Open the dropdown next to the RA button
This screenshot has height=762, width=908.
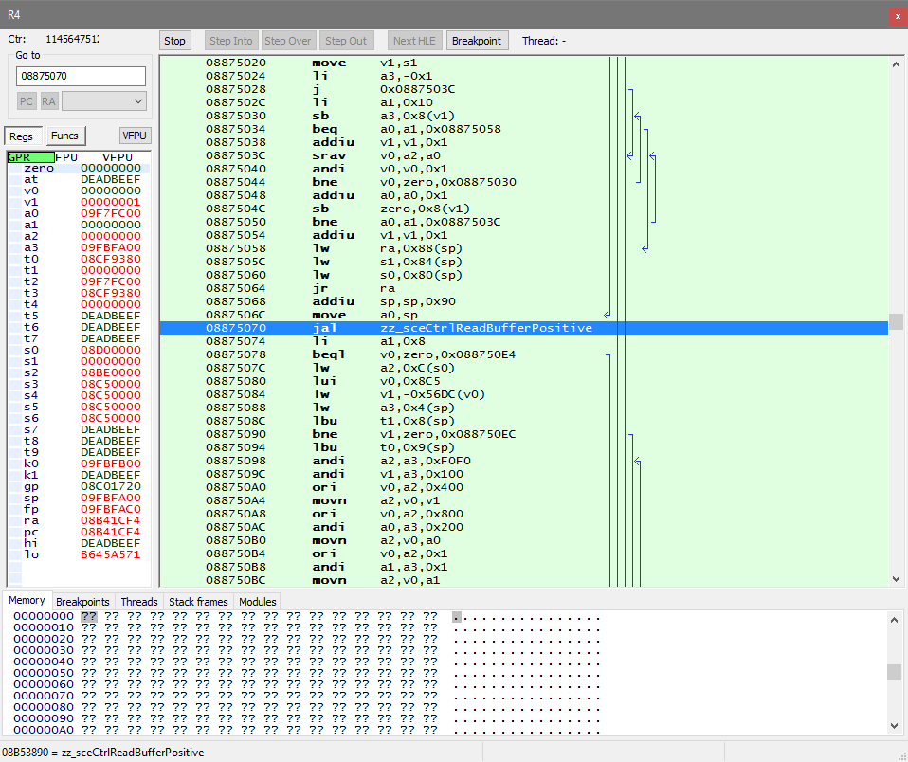pyautogui.click(x=104, y=101)
